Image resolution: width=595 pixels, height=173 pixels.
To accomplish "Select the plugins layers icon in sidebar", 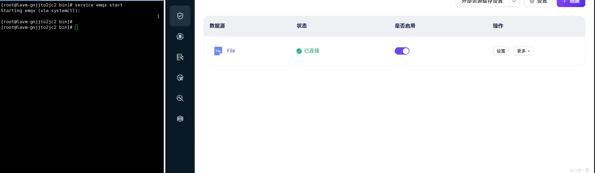I will [180, 119].
